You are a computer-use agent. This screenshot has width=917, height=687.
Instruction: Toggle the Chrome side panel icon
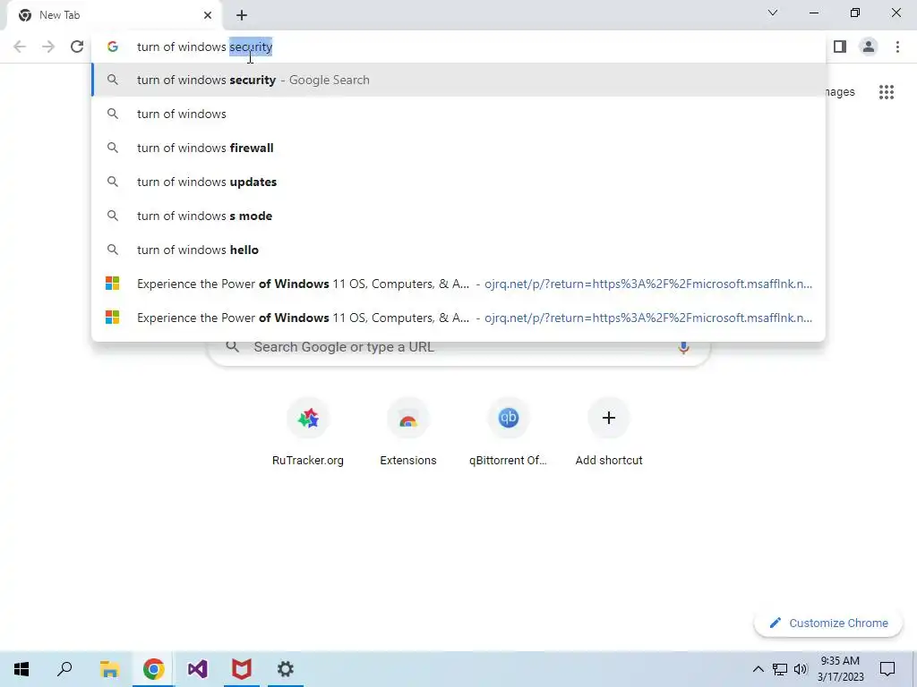840,47
